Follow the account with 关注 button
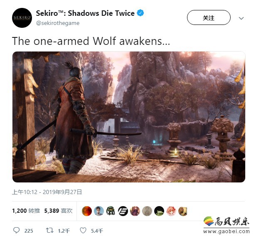This screenshot has height=241, width=256. [x=209, y=17]
